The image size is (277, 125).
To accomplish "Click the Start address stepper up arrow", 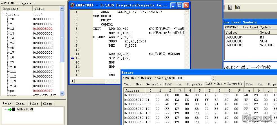I will (214, 77).
